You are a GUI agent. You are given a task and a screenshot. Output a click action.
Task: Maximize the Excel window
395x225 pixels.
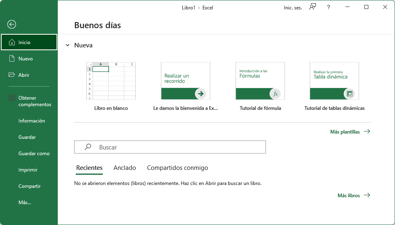click(366, 7)
